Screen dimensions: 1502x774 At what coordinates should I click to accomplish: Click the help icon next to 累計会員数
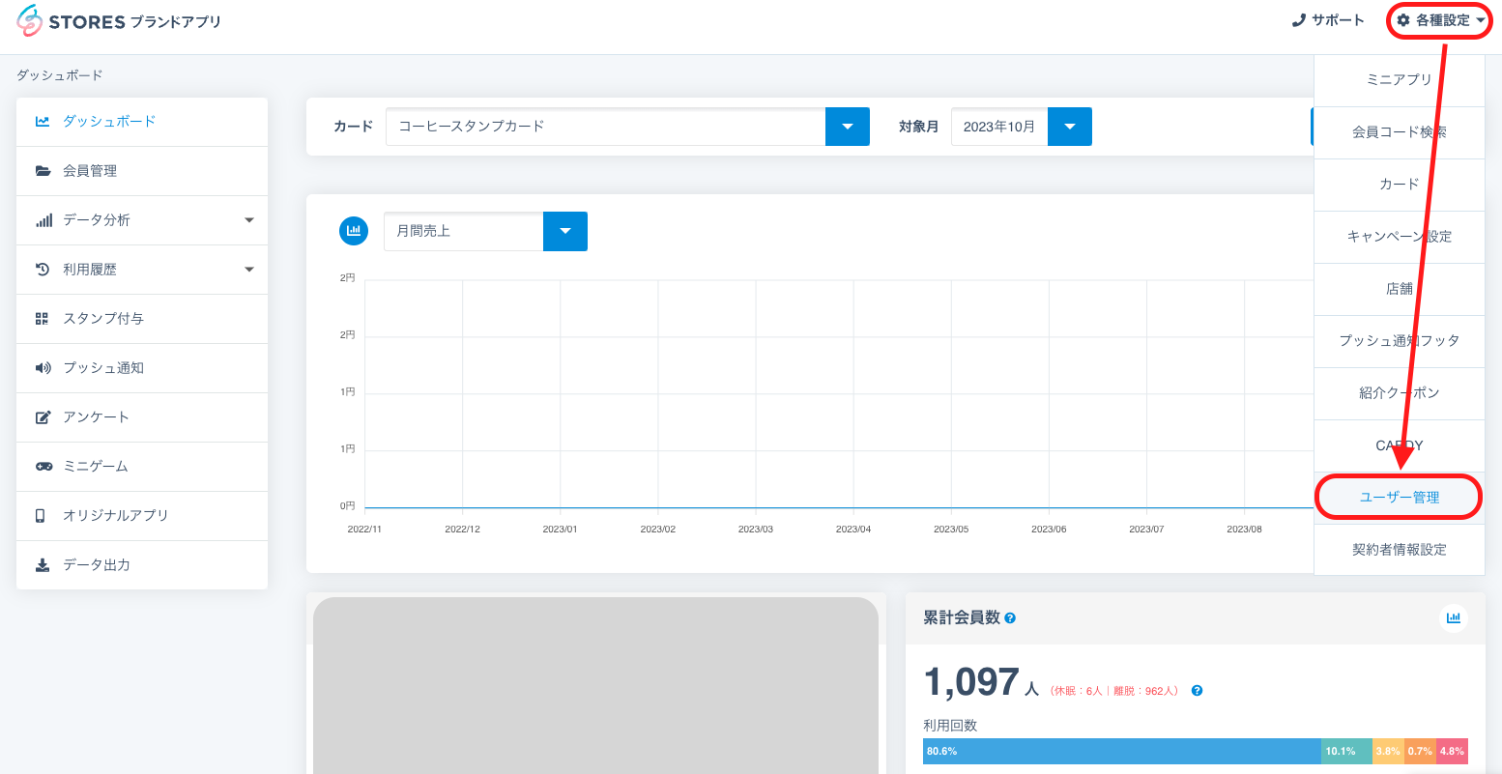(1010, 618)
